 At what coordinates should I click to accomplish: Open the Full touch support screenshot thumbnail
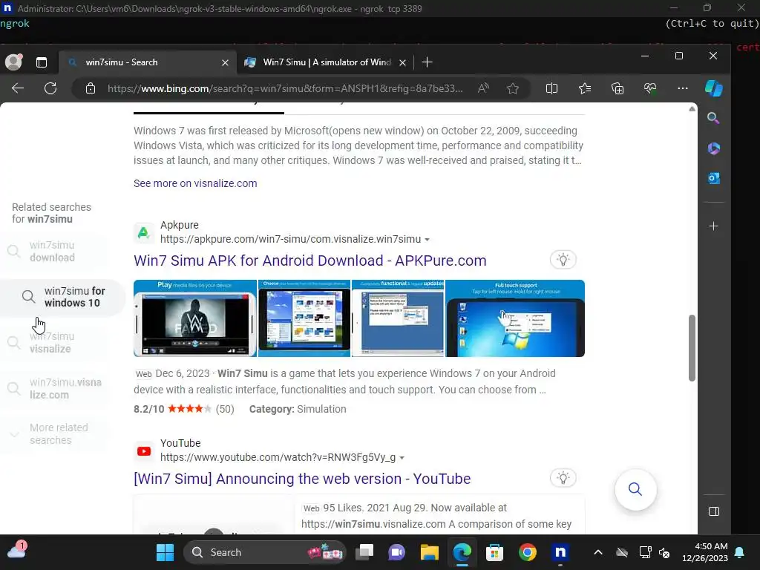tap(515, 318)
